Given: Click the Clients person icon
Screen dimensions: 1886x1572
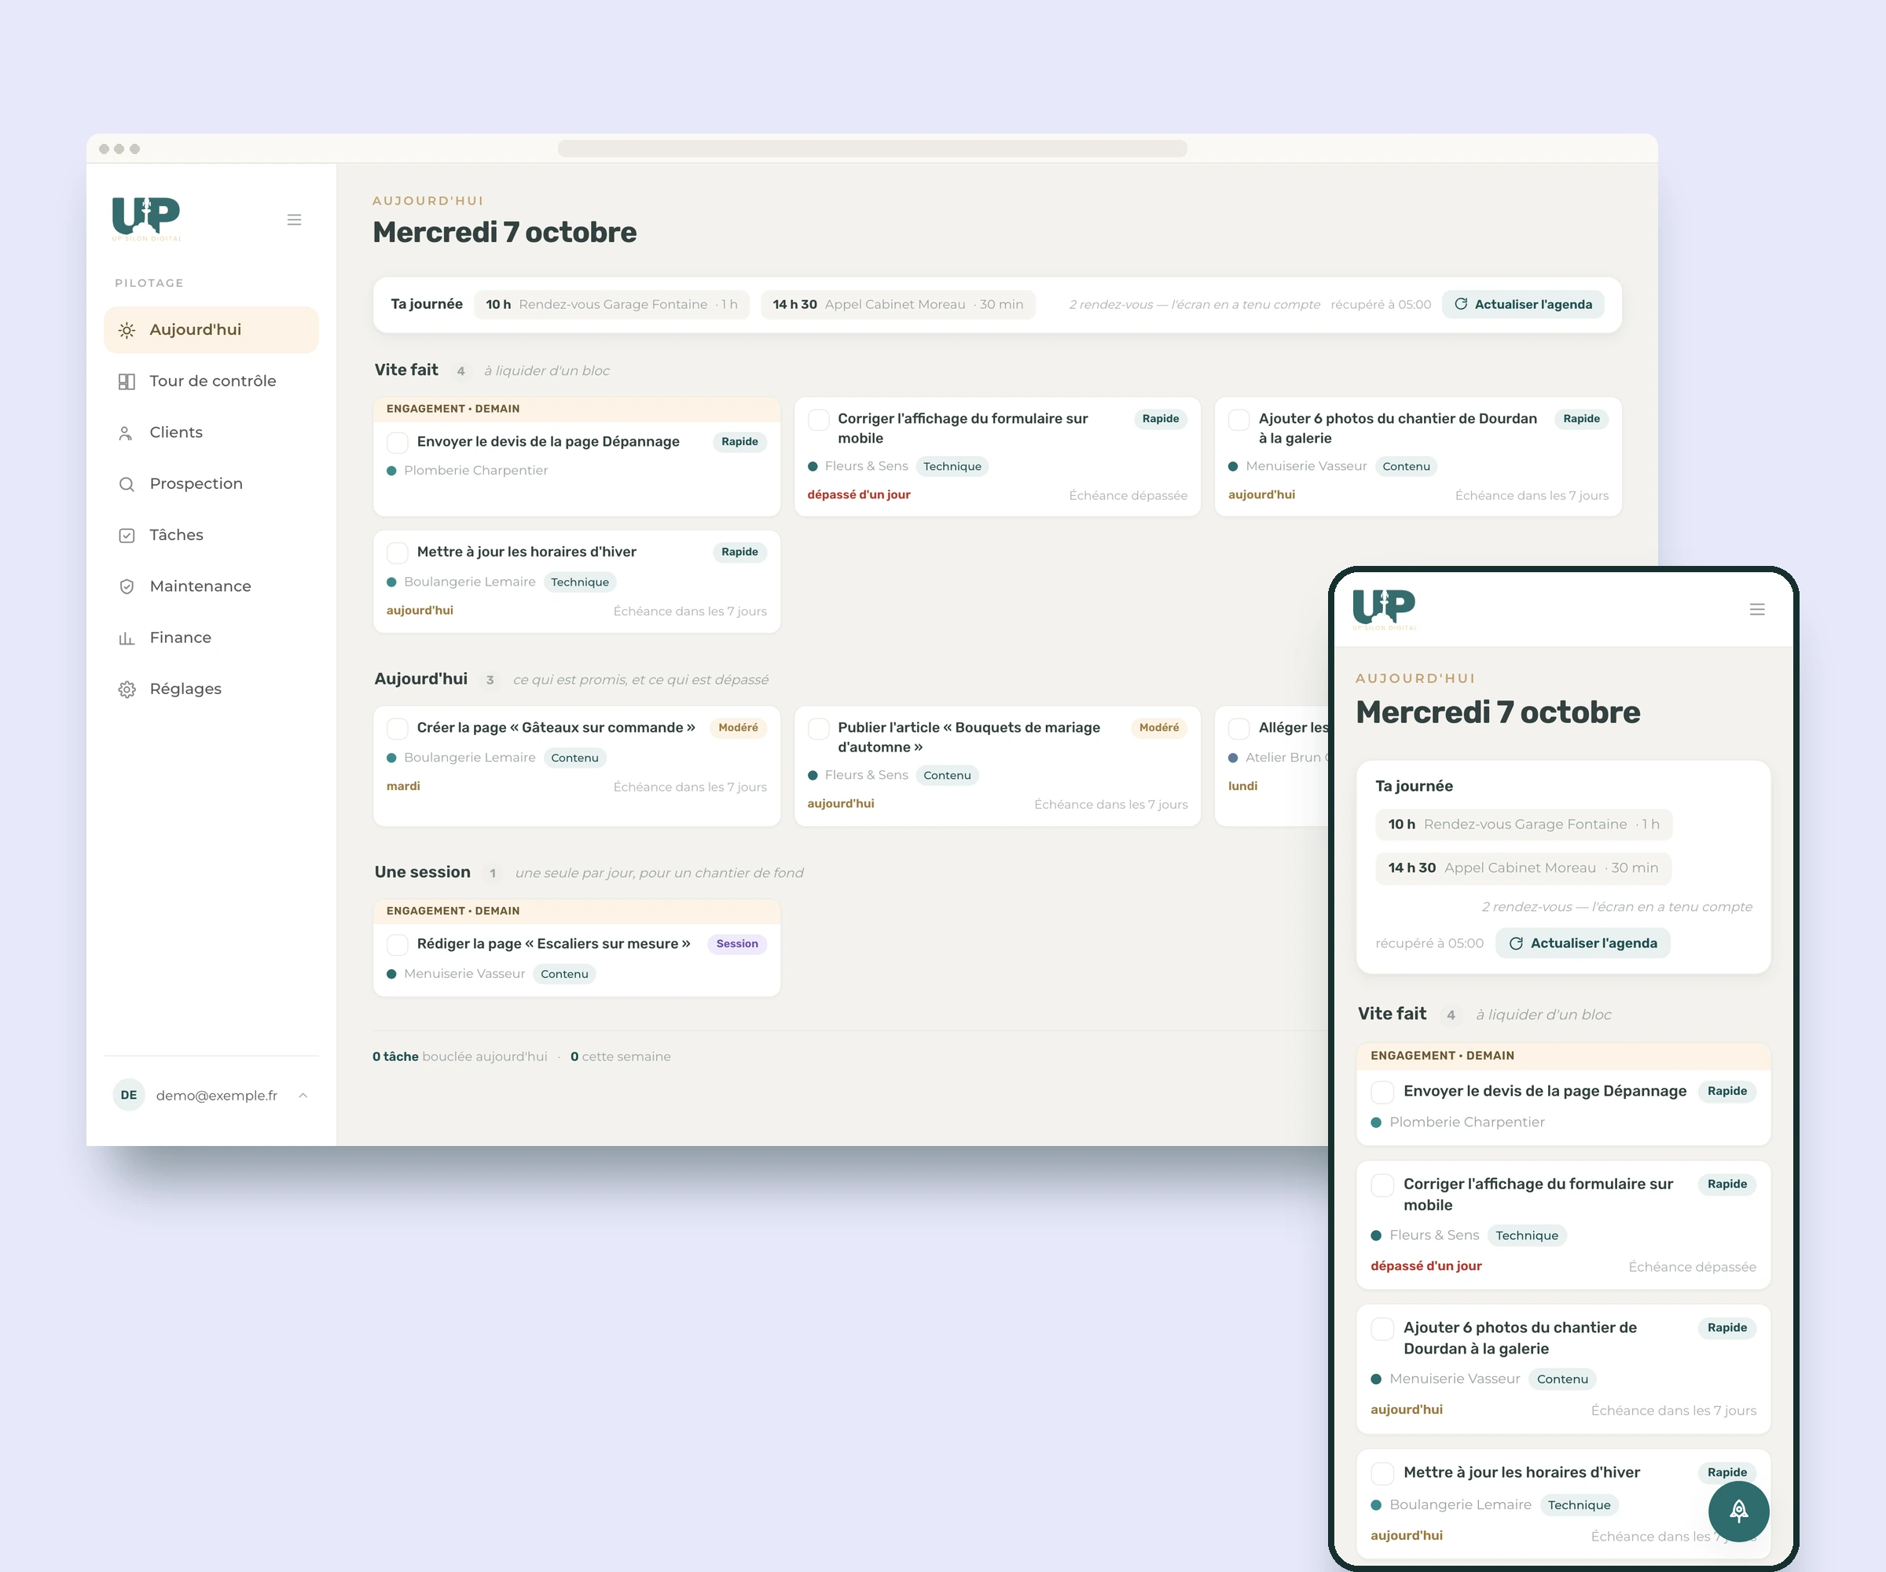Looking at the screenshot, I should tap(127, 433).
